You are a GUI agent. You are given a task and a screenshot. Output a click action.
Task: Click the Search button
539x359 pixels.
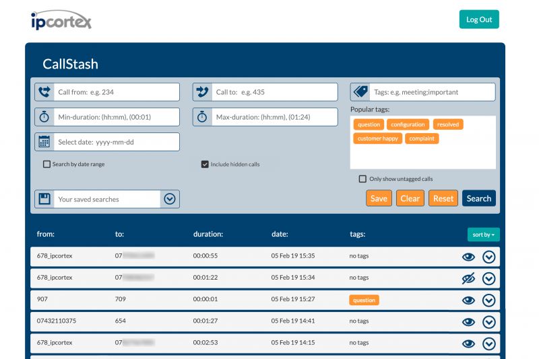click(x=479, y=198)
